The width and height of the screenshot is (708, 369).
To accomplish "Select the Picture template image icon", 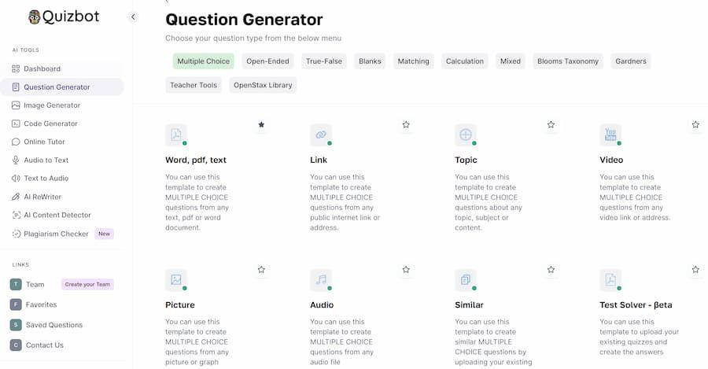I will 176,279.
